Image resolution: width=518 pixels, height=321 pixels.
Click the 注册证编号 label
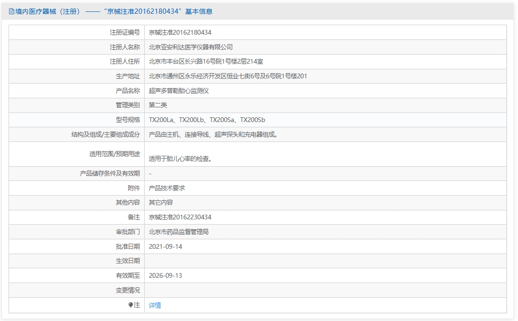click(125, 32)
